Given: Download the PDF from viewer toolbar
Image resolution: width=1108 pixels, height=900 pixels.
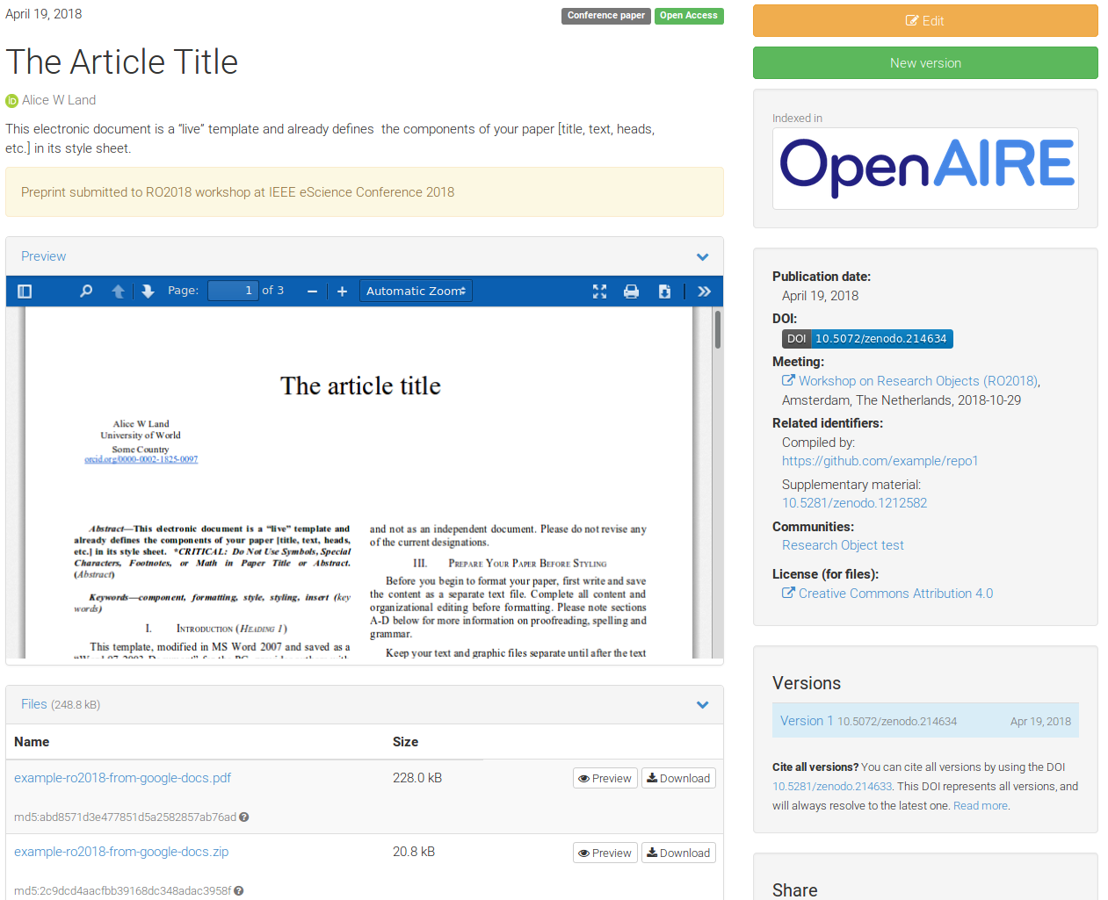Looking at the screenshot, I should click(x=664, y=292).
